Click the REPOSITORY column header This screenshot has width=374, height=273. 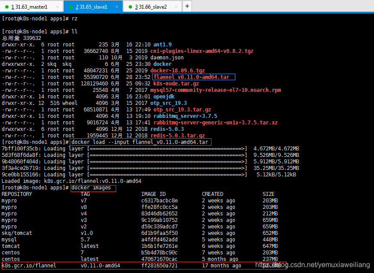[17, 194]
